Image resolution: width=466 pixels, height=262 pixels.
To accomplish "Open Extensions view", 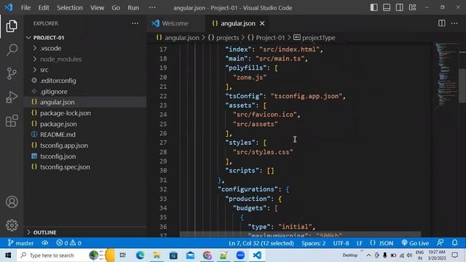I will point(12,121).
